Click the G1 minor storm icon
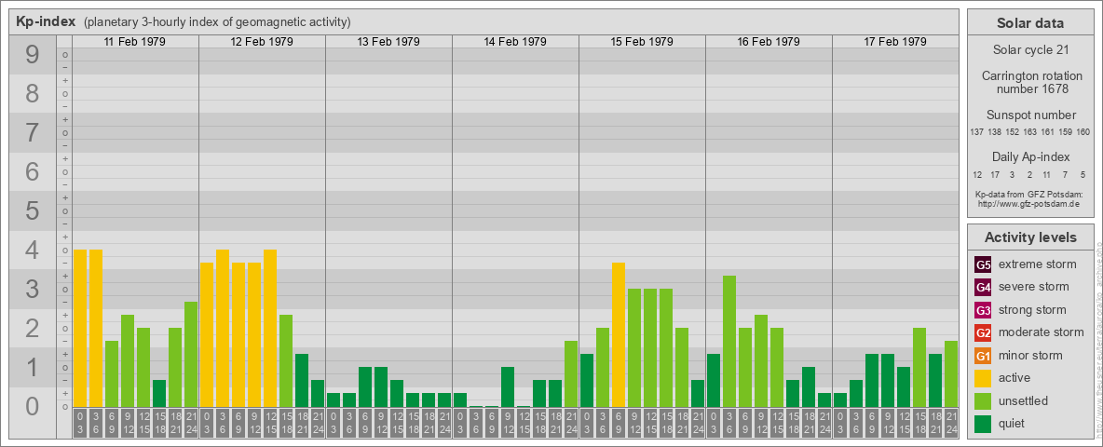The width and height of the screenshot is (1103, 447). pos(983,355)
